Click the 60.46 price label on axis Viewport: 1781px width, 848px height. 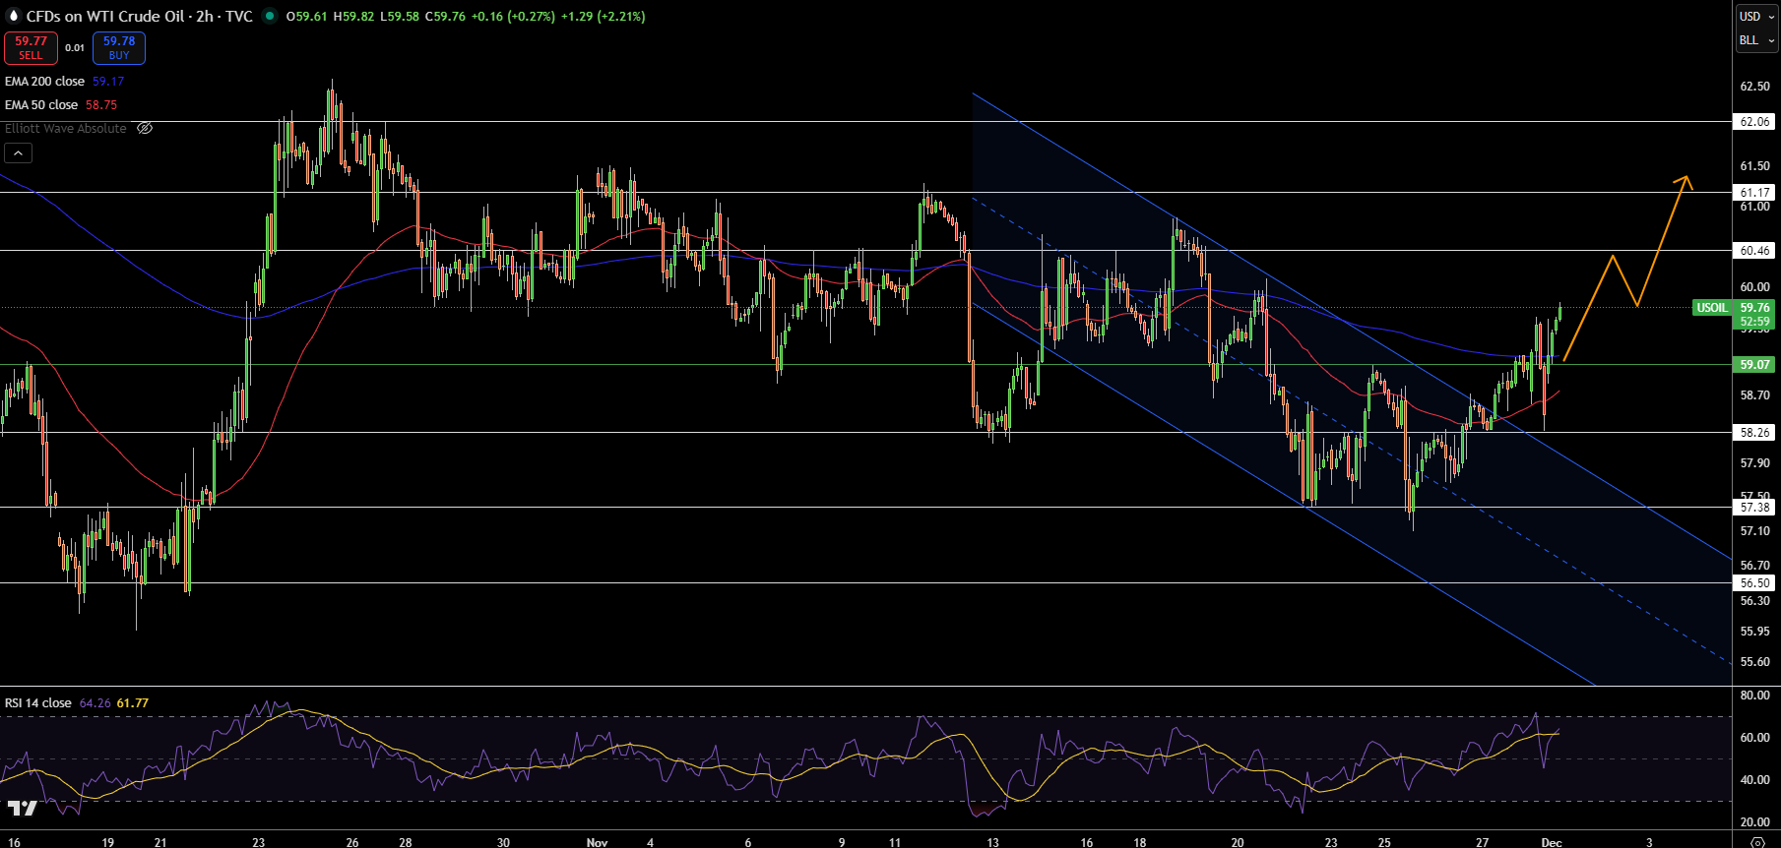pyautogui.click(x=1754, y=251)
